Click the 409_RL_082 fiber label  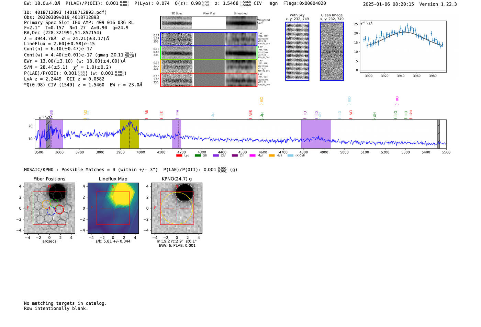264,44
